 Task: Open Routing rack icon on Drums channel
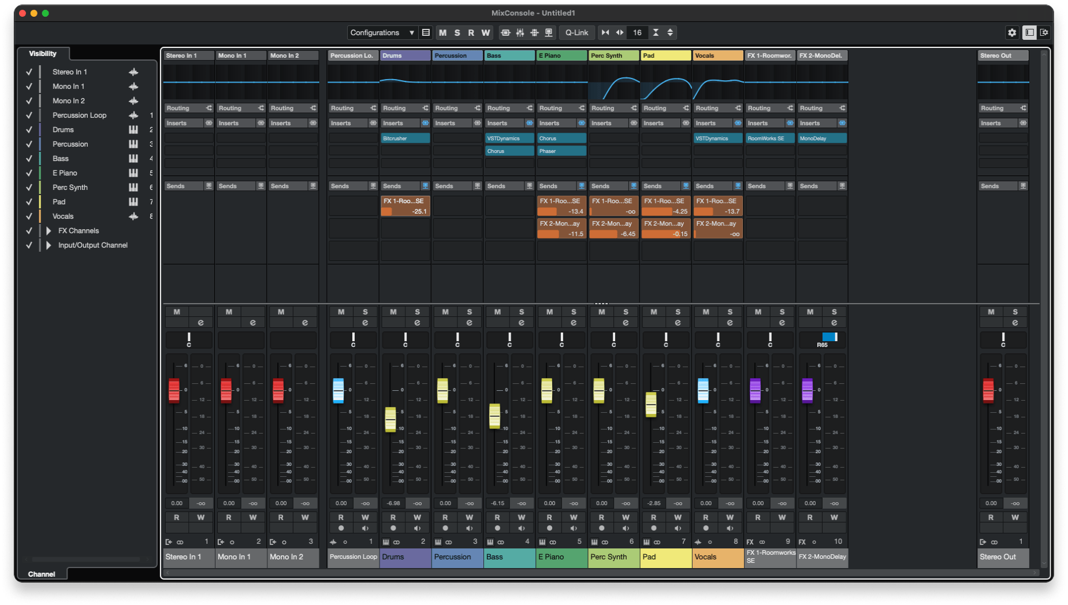coord(425,109)
